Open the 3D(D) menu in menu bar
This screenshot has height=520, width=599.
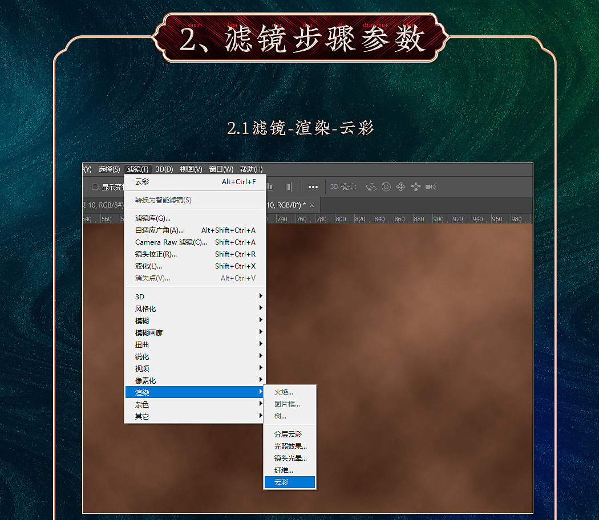click(x=164, y=169)
